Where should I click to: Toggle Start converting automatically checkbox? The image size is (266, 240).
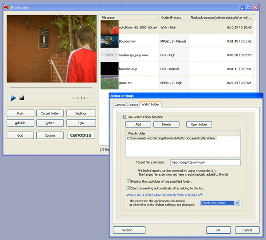pos(129,188)
